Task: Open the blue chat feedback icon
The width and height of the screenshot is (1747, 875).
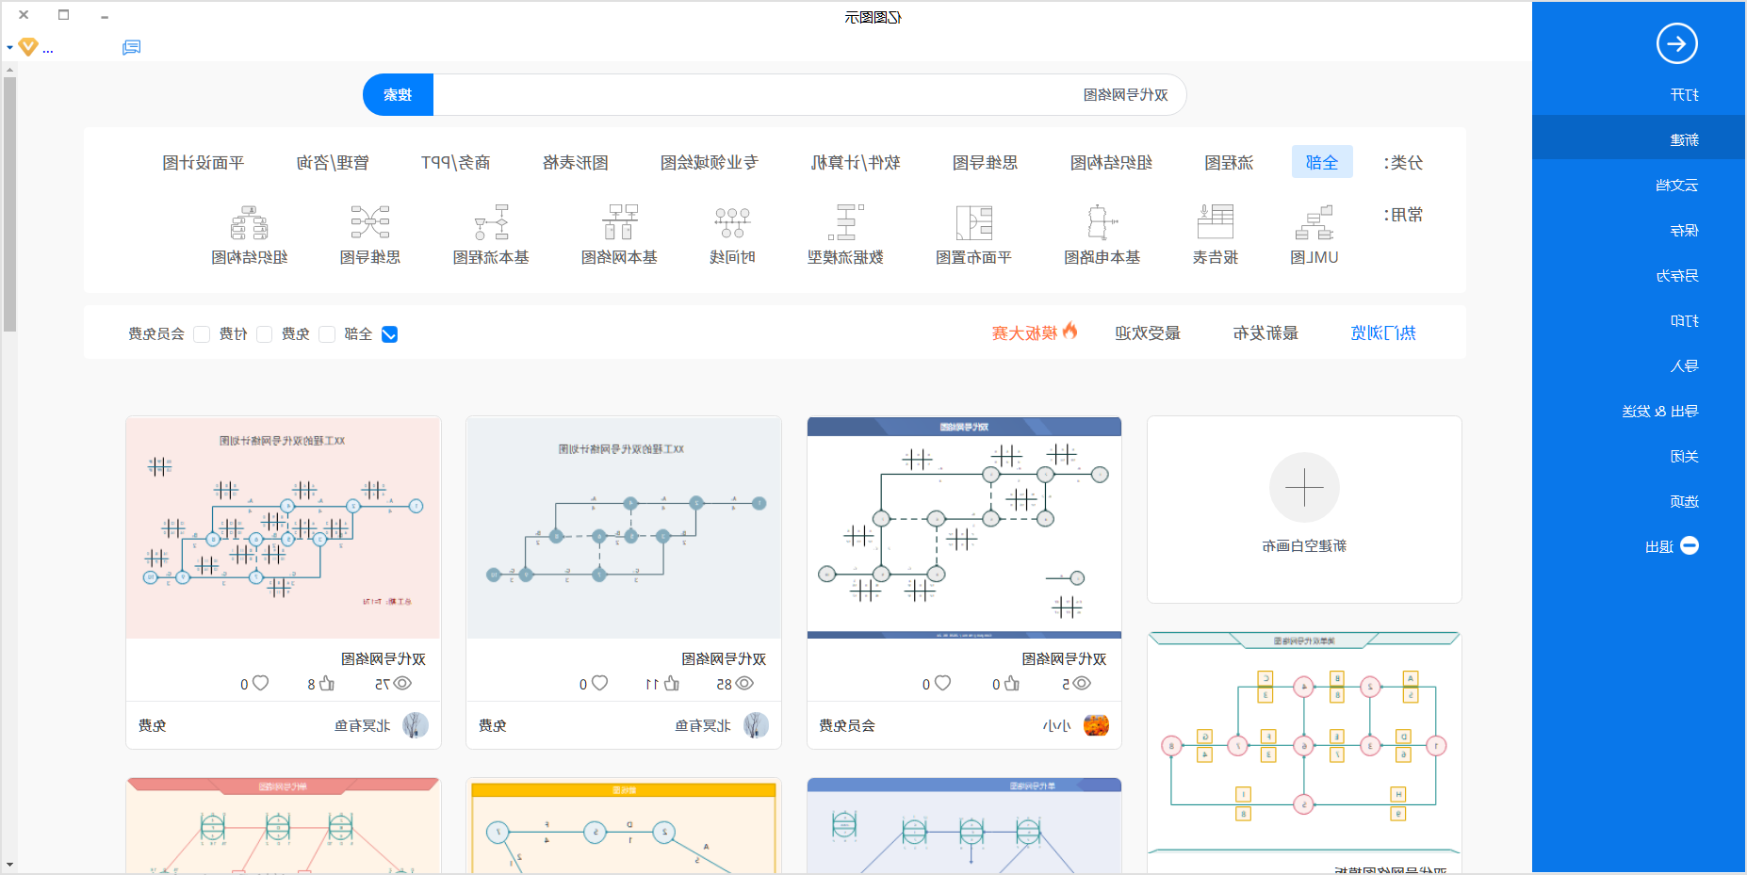Action: pyautogui.click(x=132, y=47)
